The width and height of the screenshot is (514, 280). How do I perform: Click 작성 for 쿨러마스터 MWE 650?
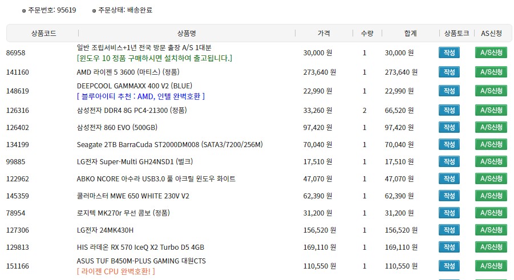[449, 196]
